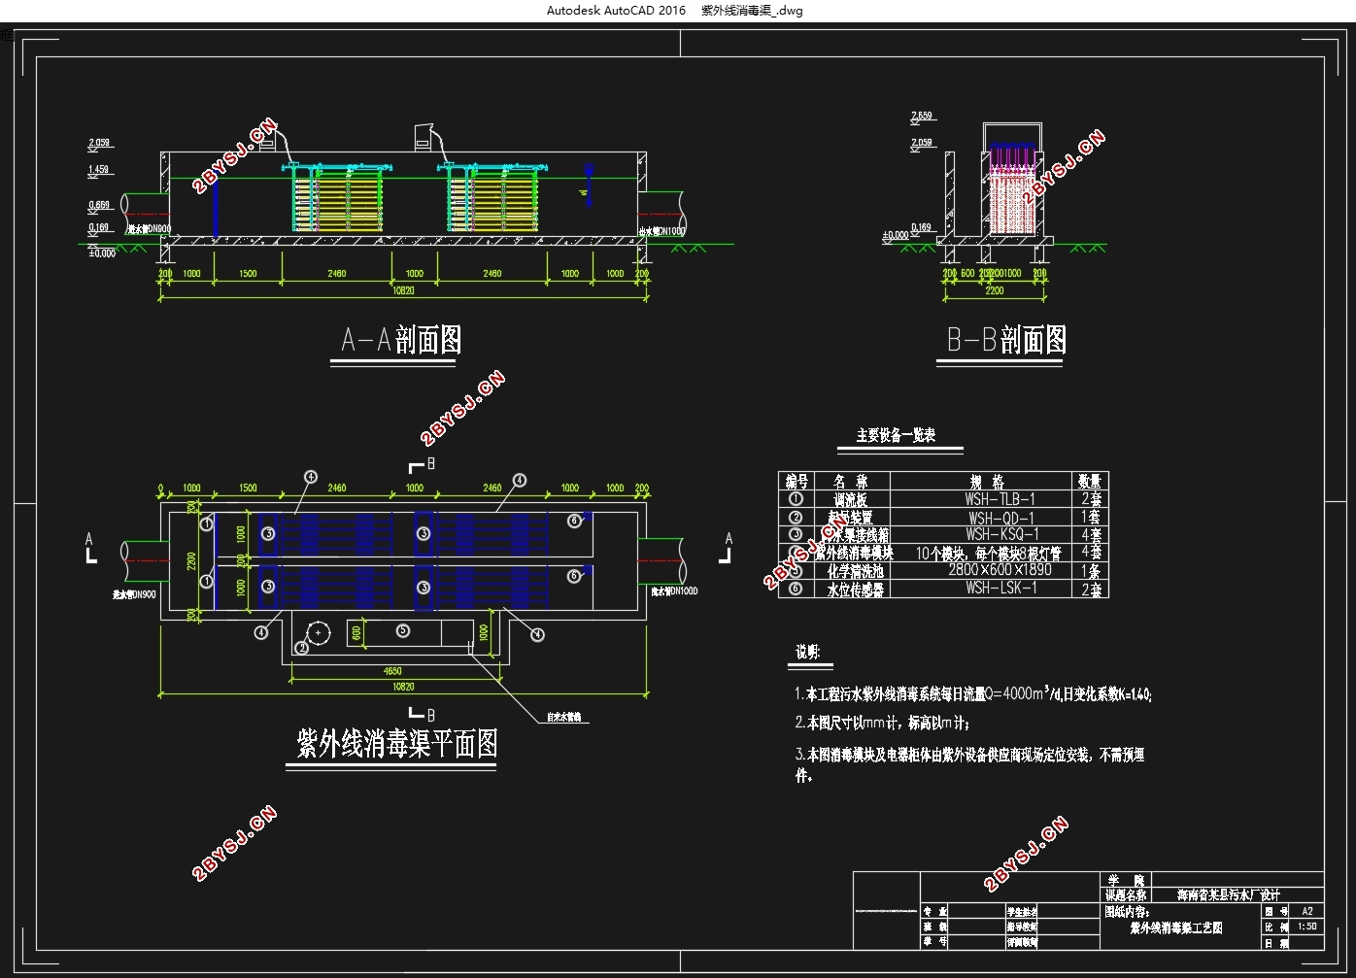Click the right 'A' section cut mark

[727, 547]
